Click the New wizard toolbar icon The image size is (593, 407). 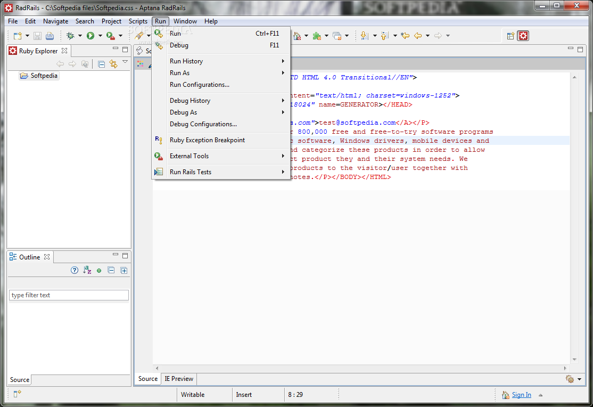pyautogui.click(x=18, y=36)
